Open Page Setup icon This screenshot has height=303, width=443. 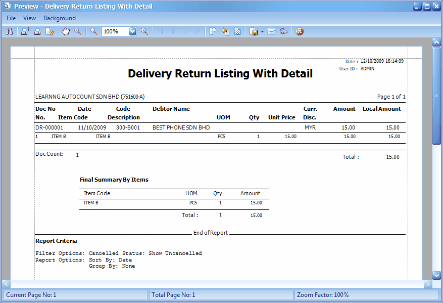(x=50, y=31)
